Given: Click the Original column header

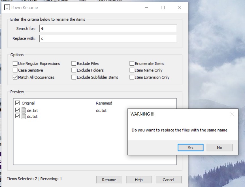Looking at the screenshot, I should point(28,103).
